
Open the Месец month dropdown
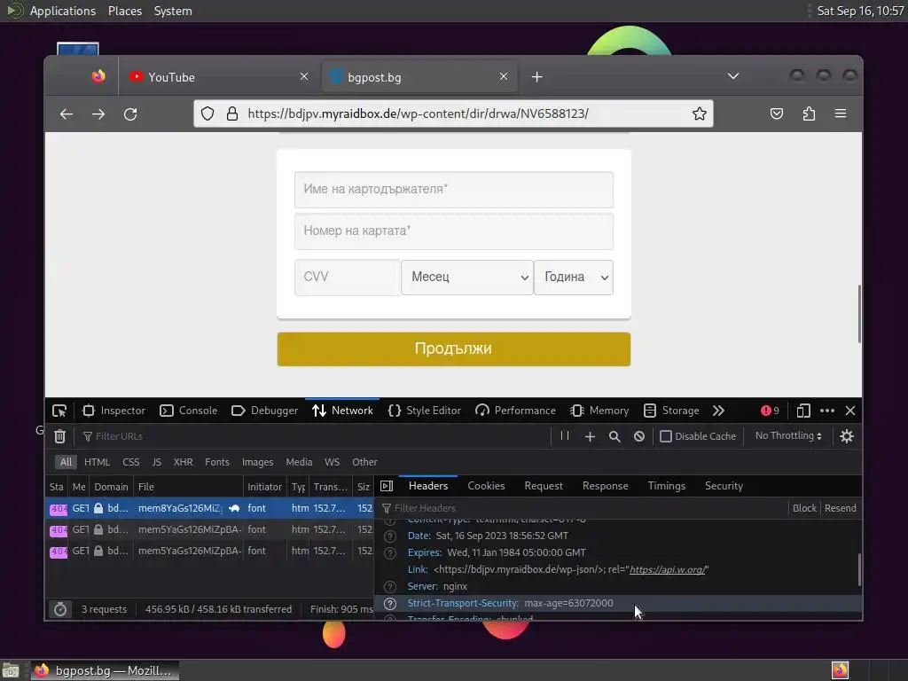click(x=466, y=277)
